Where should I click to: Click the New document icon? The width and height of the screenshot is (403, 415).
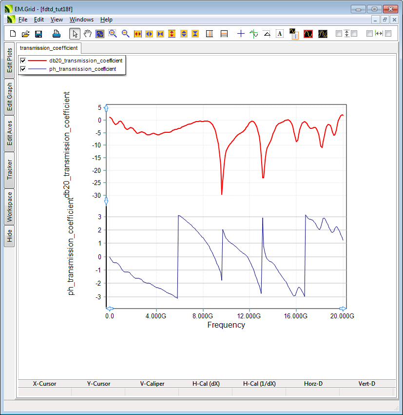tap(13, 34)
